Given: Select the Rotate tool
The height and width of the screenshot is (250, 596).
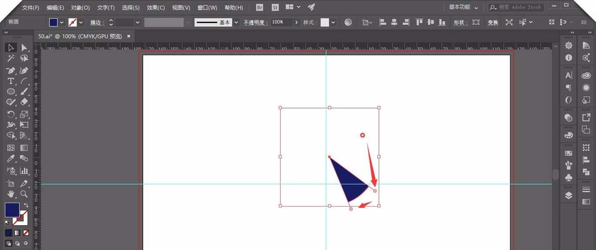Looking at the screenshot, I should pyautogui.click(x=11, y=114).
